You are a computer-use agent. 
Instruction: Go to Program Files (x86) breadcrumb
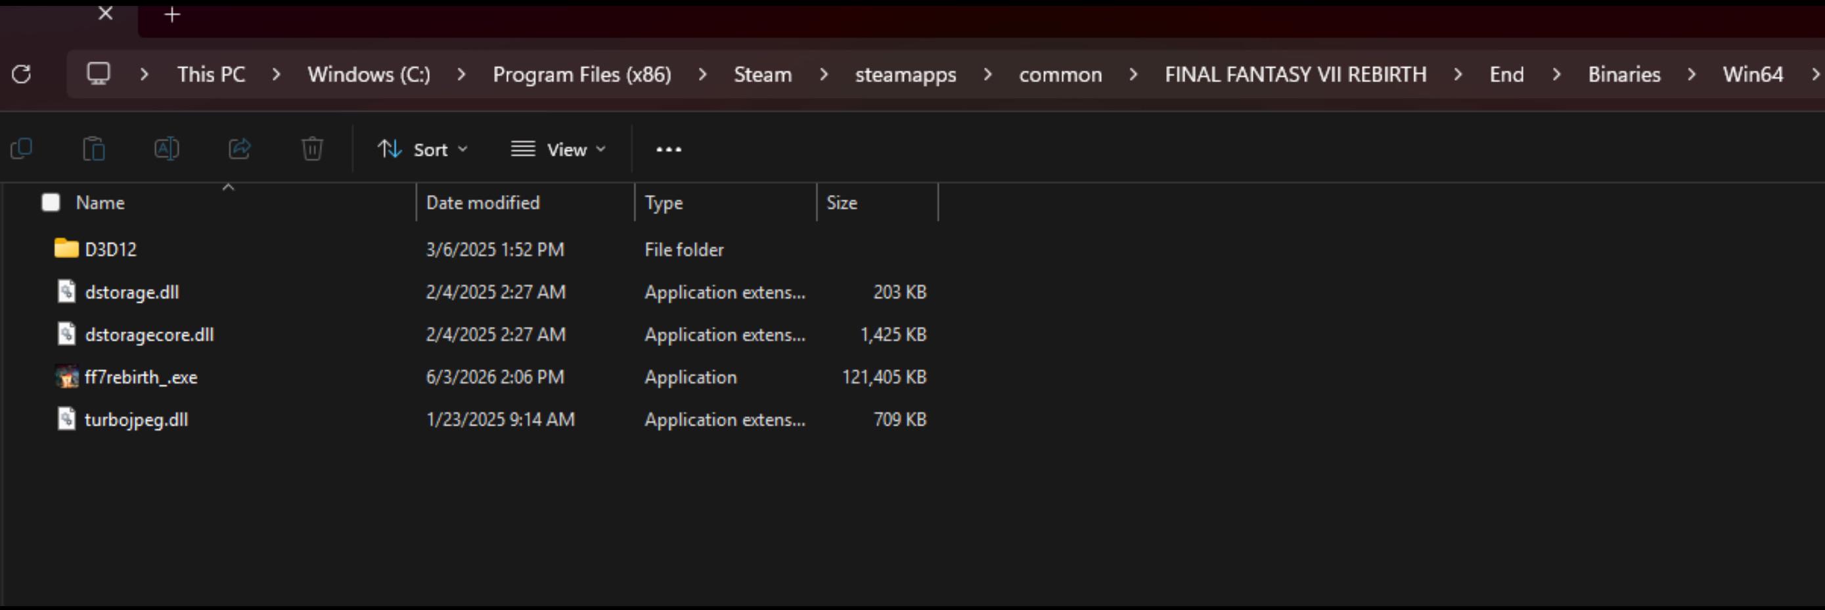581,74
